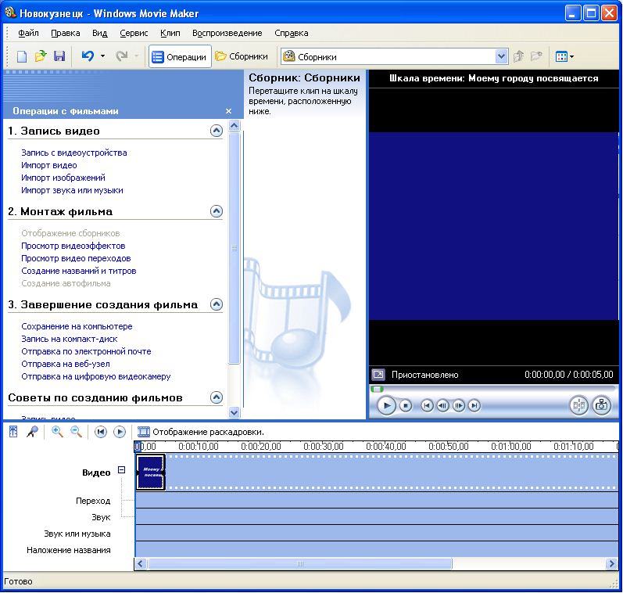This screenshot has height=593, width=623.
Task: Open the Вид menu
Action: point(100,33)
